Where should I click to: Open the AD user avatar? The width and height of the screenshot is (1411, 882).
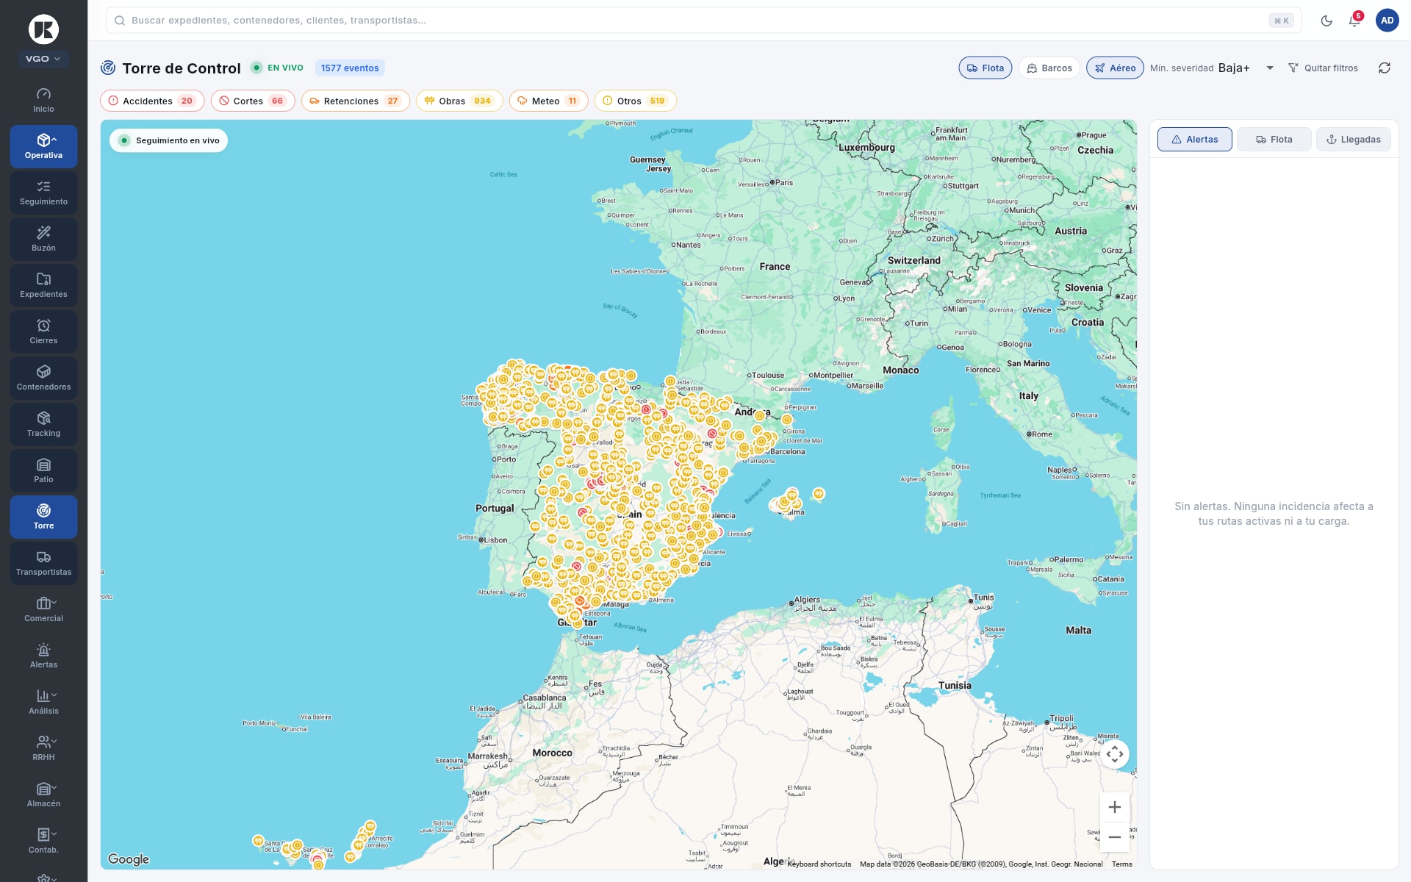coord(1387,21)
